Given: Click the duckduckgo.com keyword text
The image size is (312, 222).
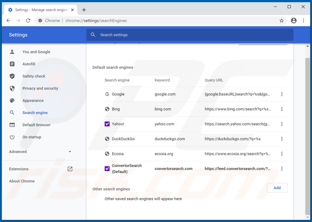Looking at the screenshot, I should point(170,139).
